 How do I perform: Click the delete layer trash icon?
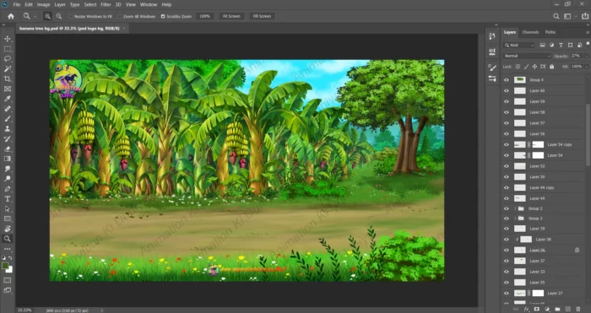(578, 310)
